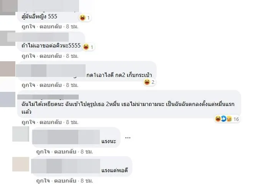The height and width of the screenshot is (186, 253).
Task: Open timestamp '8 ชม.' under 'แรงนะ' reply
Action: click(x=87, y=152)
